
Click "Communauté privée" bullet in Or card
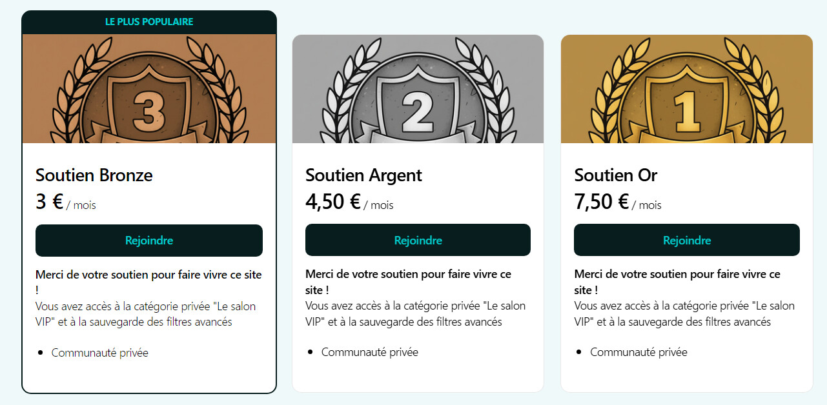tap(638, 352)
